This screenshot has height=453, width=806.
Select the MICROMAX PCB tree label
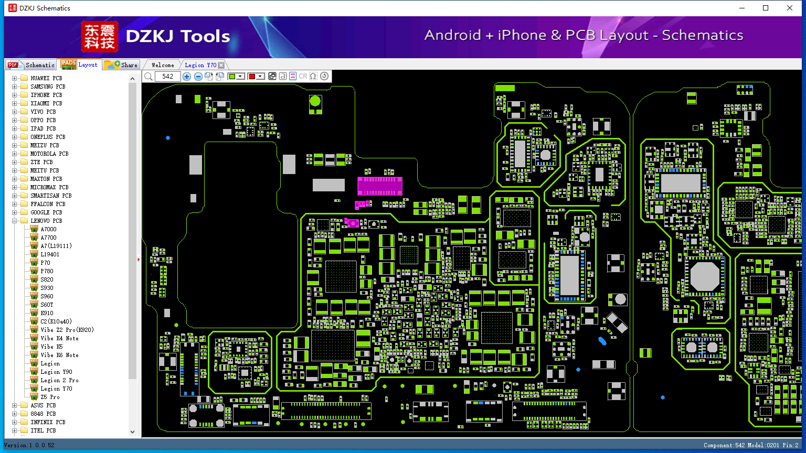(x=49, y=187)
